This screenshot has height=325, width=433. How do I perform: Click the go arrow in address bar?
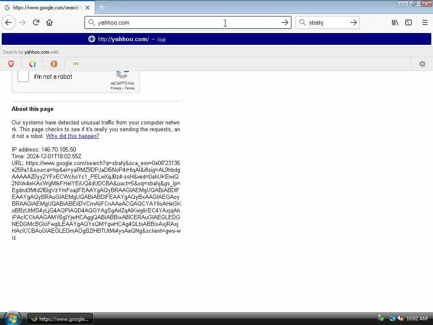[x=285, y=23]
